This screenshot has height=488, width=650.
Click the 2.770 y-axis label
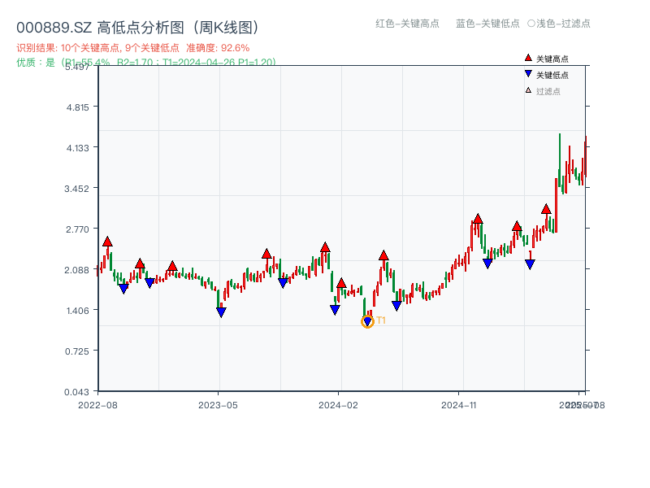click(x=77, y=229)
